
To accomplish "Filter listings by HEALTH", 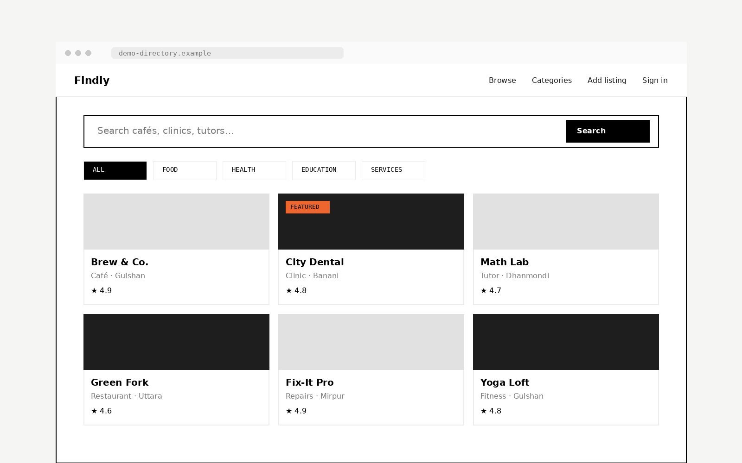I will [254, 170].
